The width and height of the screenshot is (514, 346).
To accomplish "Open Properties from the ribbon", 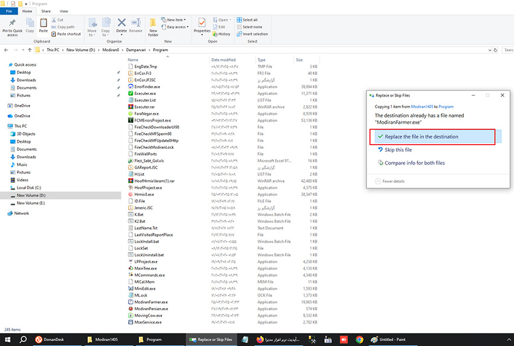I will 202,25.
